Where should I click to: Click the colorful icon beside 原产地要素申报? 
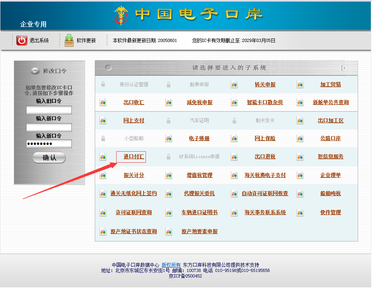(x=169, y=232)
